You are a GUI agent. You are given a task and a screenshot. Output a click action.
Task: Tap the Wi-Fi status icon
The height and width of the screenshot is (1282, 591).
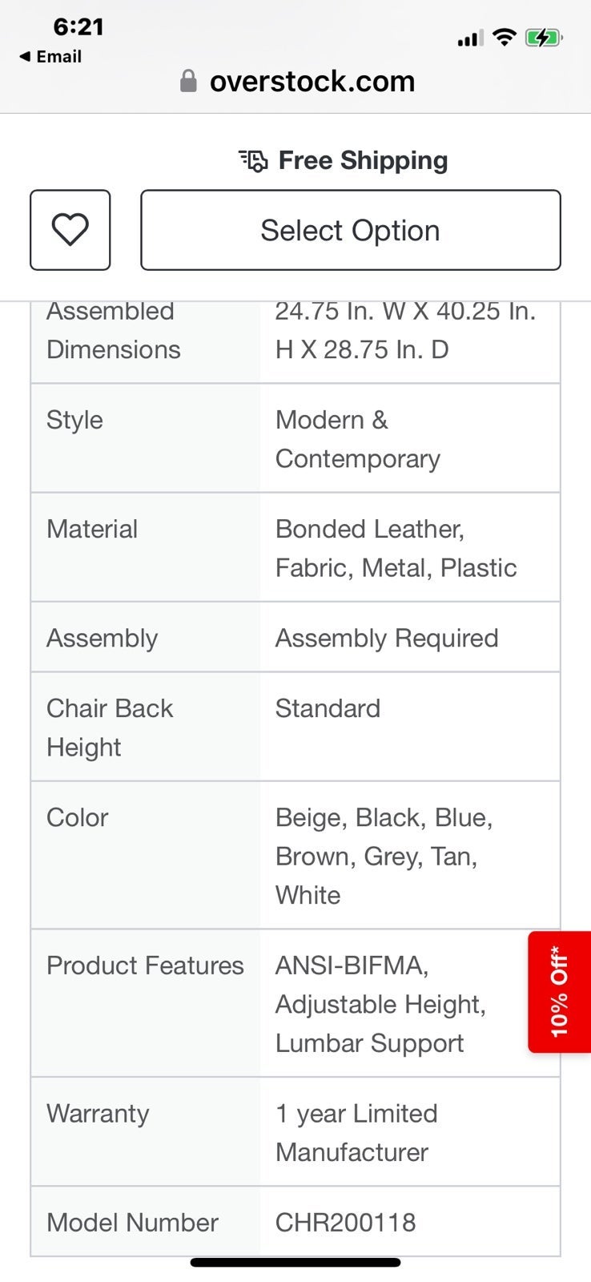pyautogui.click(x=504, y=37)
